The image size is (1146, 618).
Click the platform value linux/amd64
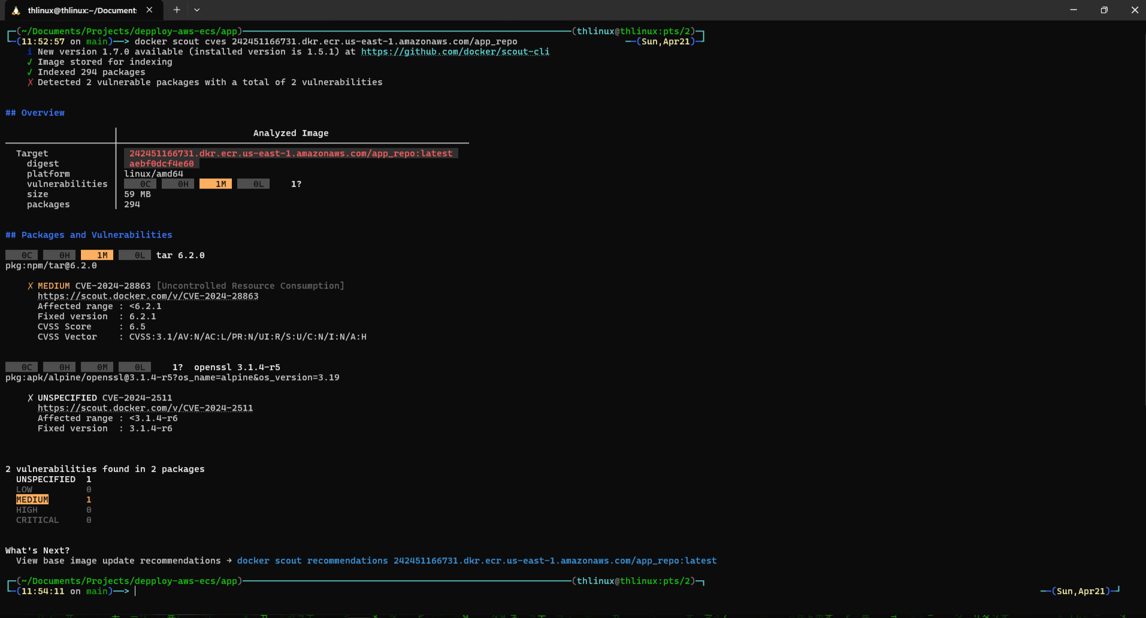click(153, 174)
